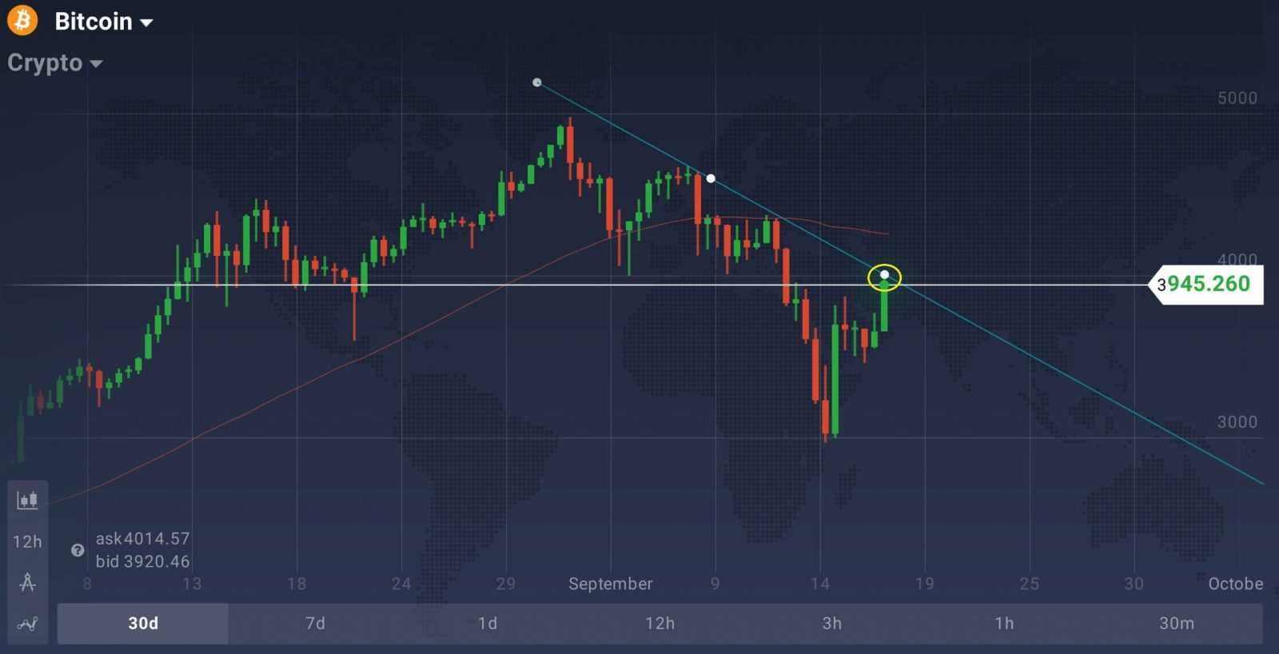Select the 30m time range tab
The width and height of the screenshot is (1279, 654).
1177,624
